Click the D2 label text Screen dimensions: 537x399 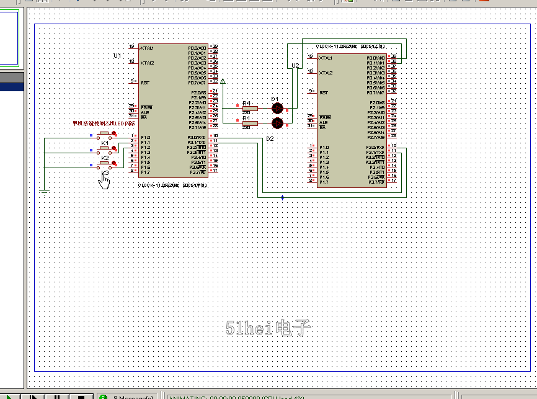(x=270, y=139)
